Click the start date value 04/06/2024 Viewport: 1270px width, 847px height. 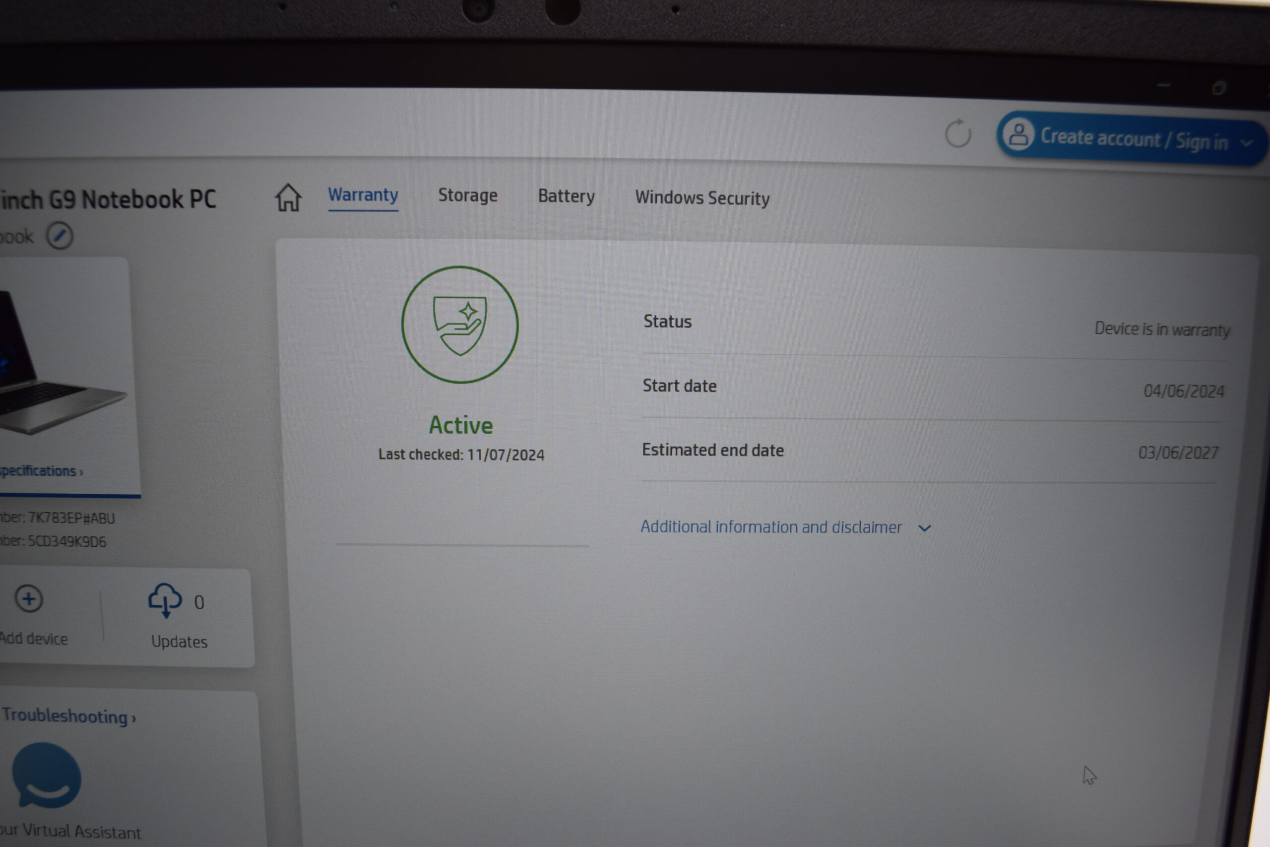coord(1184,391)
